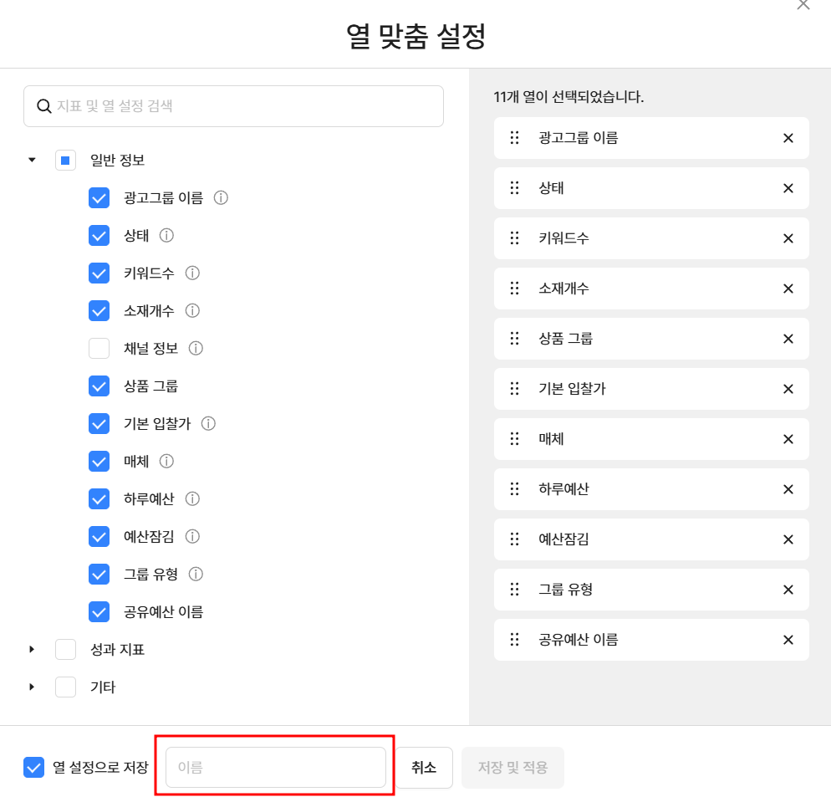Click the 저장 및 적용 button
This screenshot has height=797, width=831.
tap(512, 767)
